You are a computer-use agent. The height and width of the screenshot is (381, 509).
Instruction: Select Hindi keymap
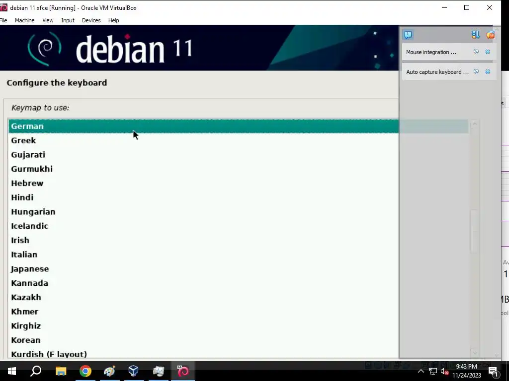238,197
